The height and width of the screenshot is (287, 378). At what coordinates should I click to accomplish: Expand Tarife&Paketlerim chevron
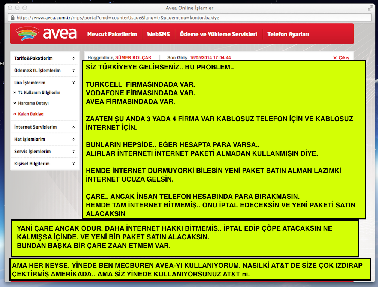pyautogui.click(x=73, y=58)
